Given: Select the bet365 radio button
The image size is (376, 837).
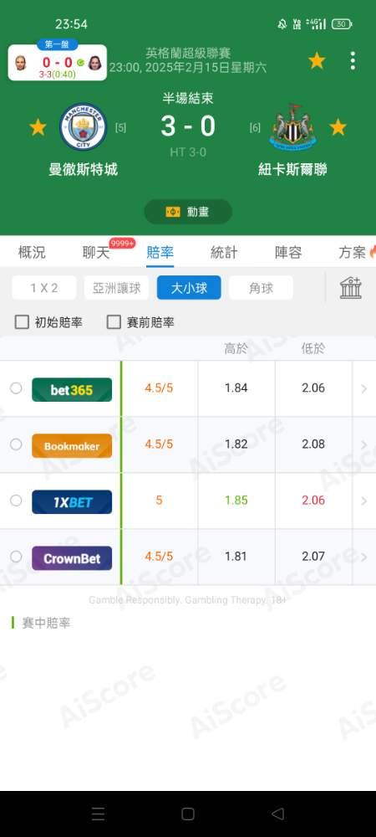Looking at the screenshot, I should pos(16,388).
